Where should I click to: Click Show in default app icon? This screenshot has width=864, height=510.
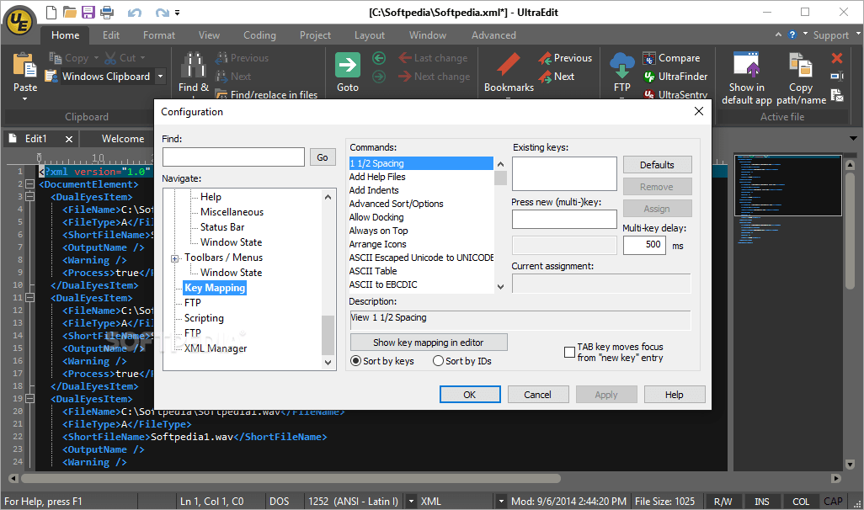click(x=747, y=65)
